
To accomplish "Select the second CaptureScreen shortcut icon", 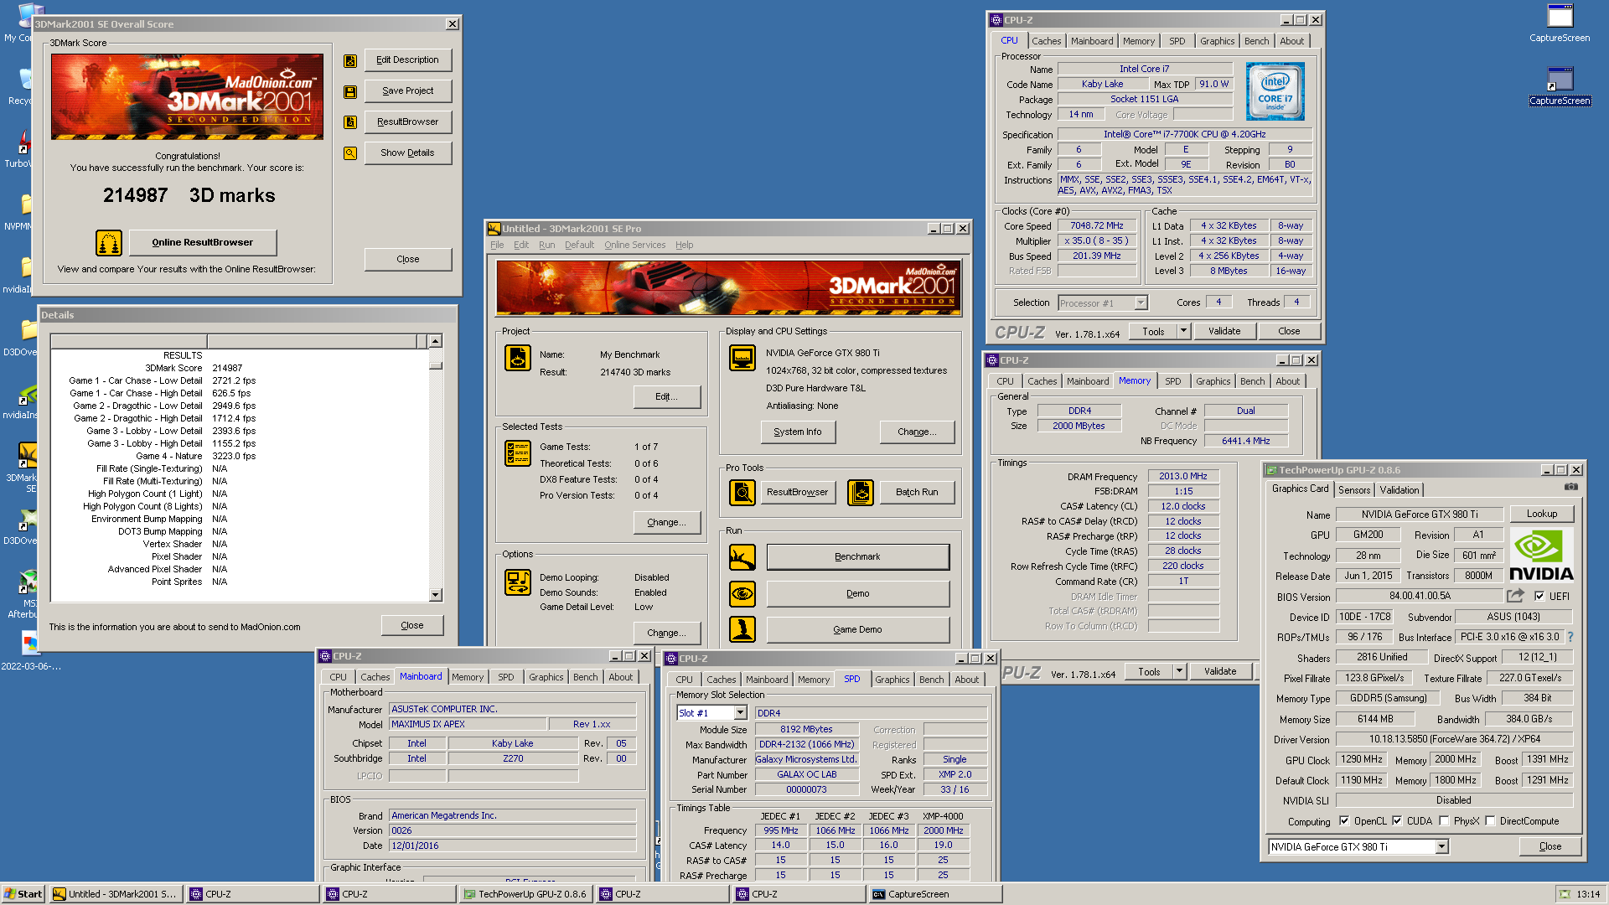I will pos(1560,85).
